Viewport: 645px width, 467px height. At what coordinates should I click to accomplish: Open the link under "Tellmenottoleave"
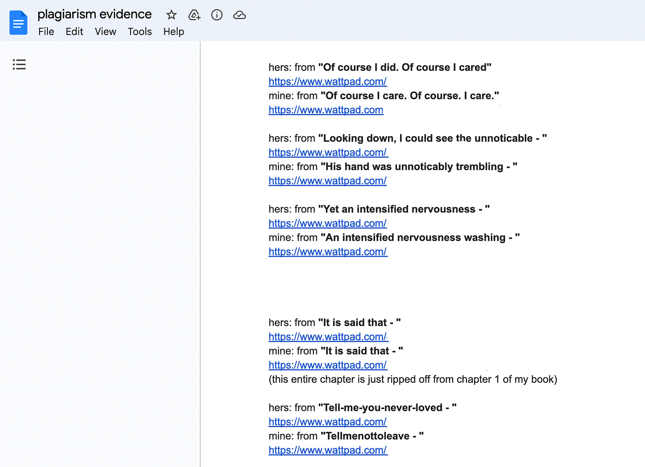pos(328,450)
